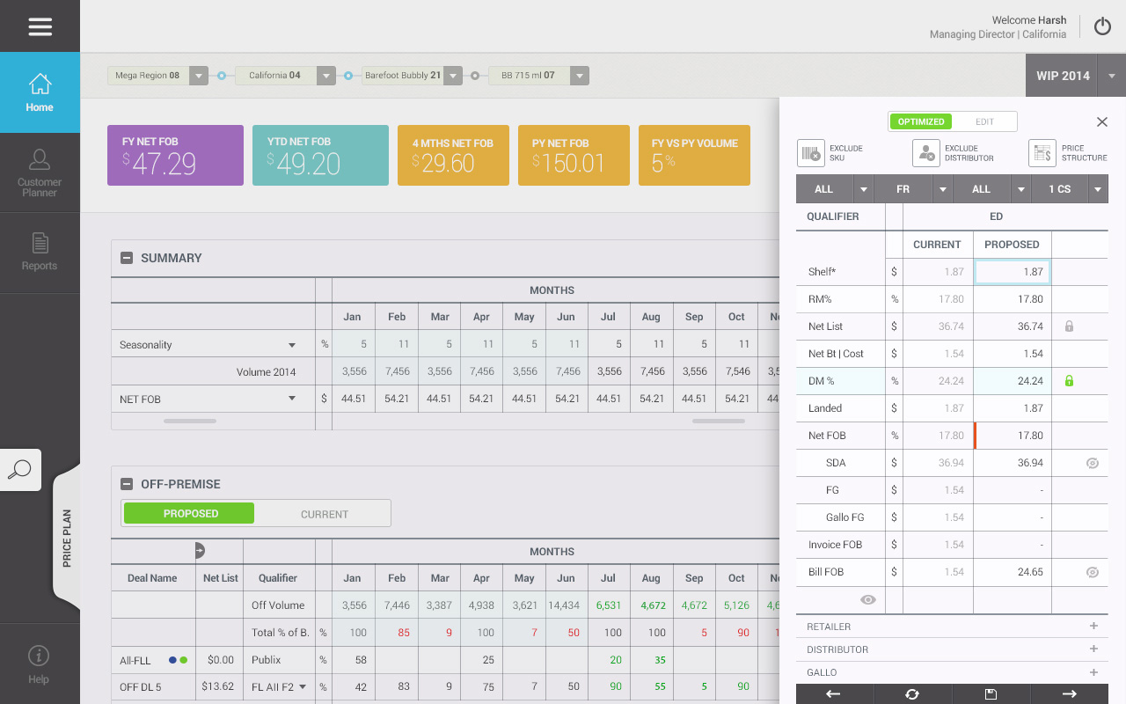
Task: Select the Edit mode button
Action: click(984, 121)
